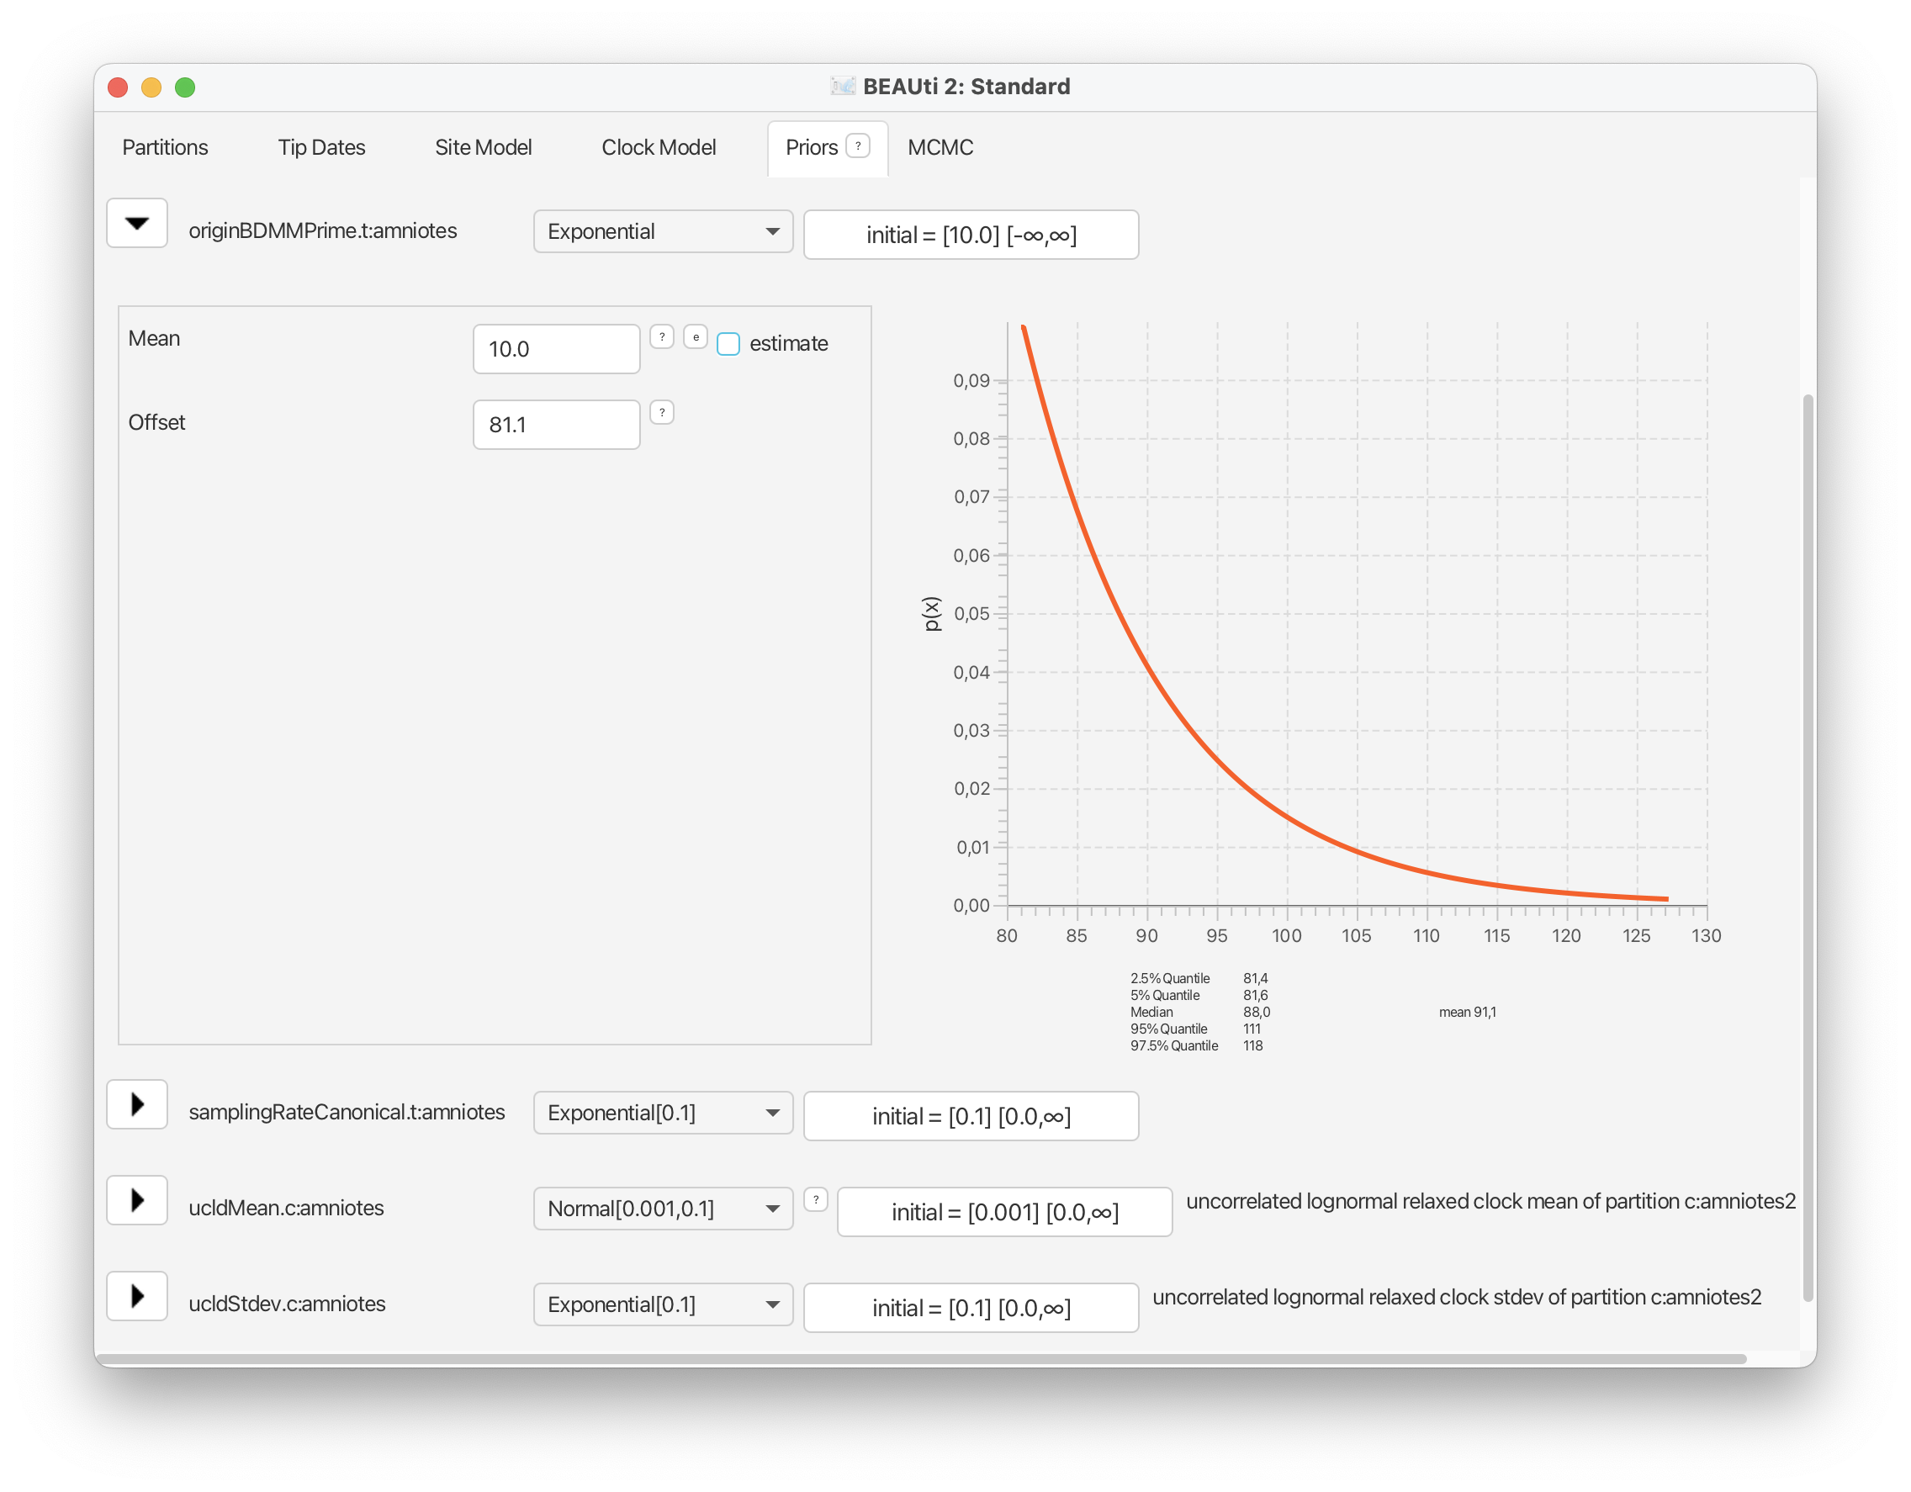Click the BEAUti app icon in title bar

(x=843, y=86)
